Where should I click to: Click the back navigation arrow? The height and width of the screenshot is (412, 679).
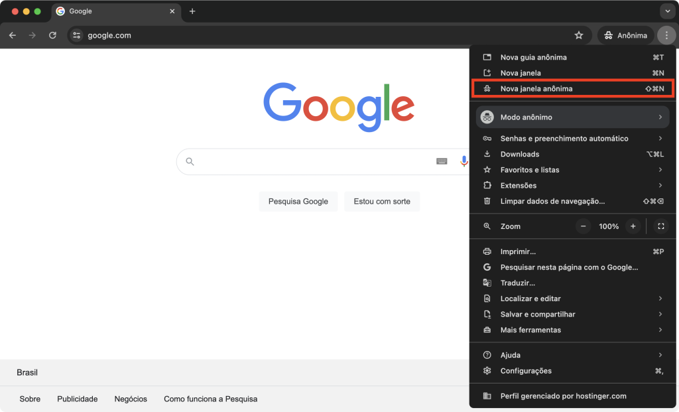pos(12,35)
